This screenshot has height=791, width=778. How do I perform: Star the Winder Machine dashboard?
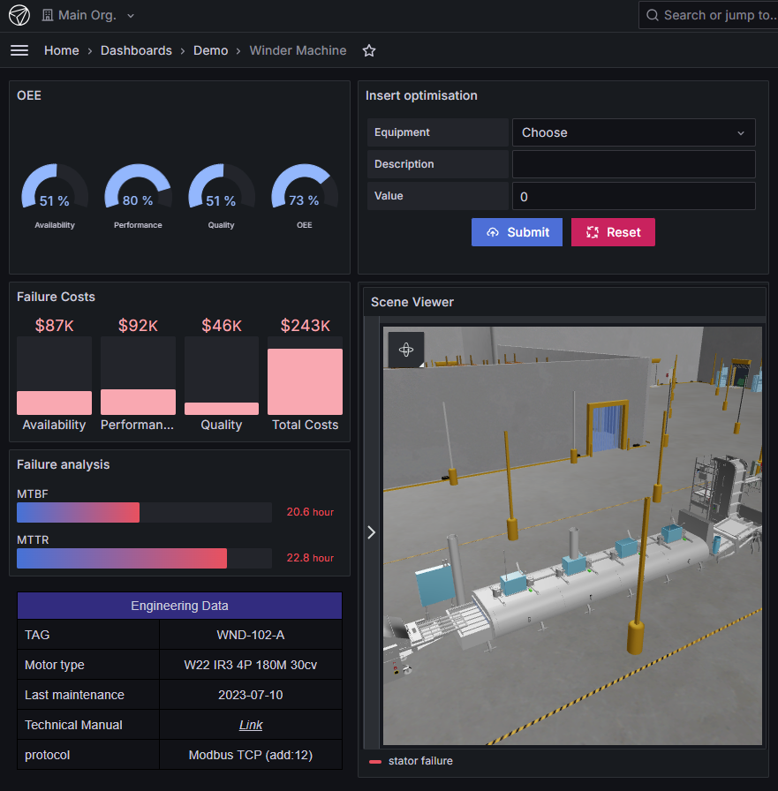[369, 51]
